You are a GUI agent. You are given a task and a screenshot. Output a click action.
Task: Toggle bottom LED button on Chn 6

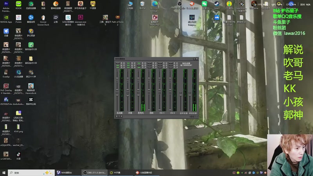pos(171,67)
